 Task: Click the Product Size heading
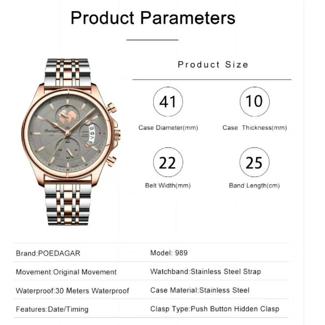tap(213, 65)
